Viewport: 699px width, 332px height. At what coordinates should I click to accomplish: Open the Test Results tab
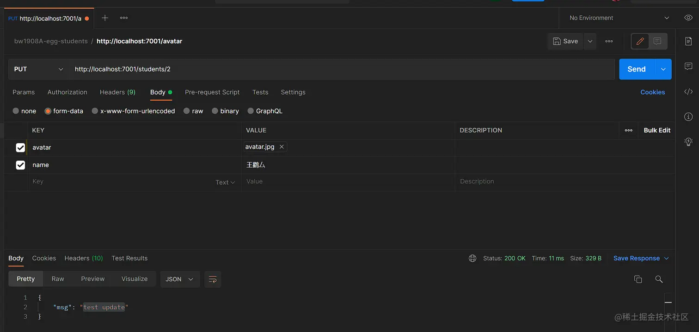point(129,259)
